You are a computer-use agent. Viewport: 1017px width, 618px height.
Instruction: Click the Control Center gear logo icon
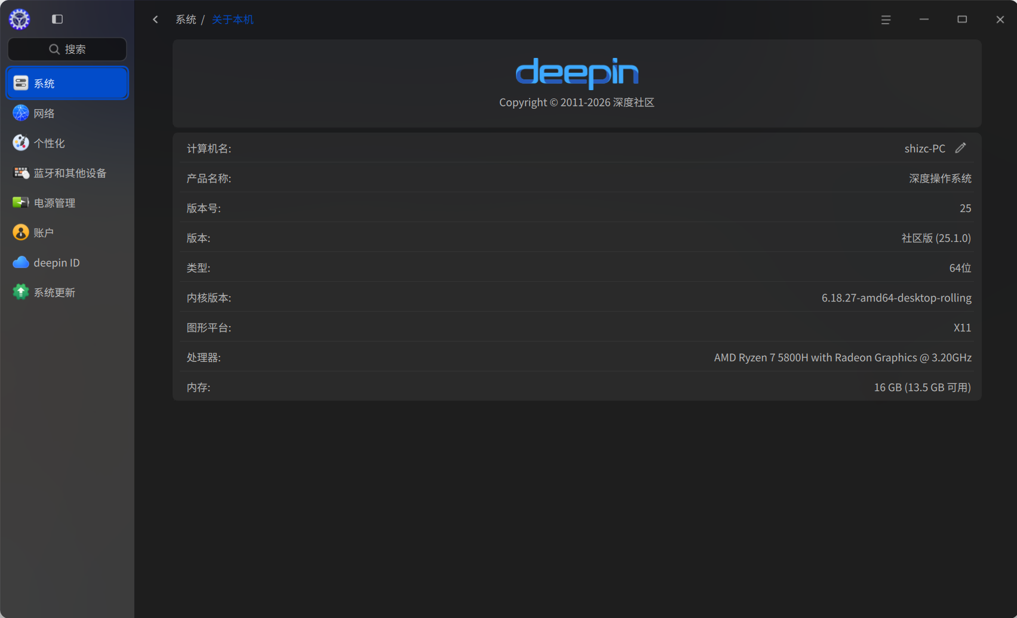click(x=19, y=19)
